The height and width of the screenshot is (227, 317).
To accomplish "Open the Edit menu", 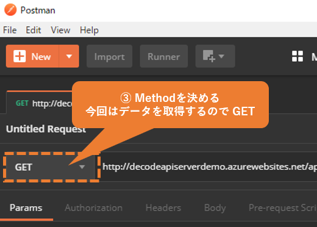I will pos(34,30).
